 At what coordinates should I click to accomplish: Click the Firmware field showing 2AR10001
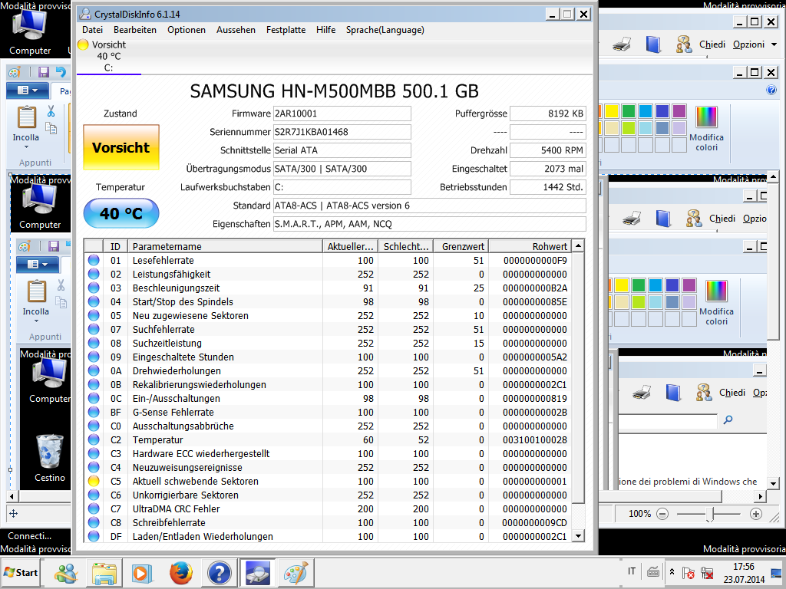click(342, 114)
